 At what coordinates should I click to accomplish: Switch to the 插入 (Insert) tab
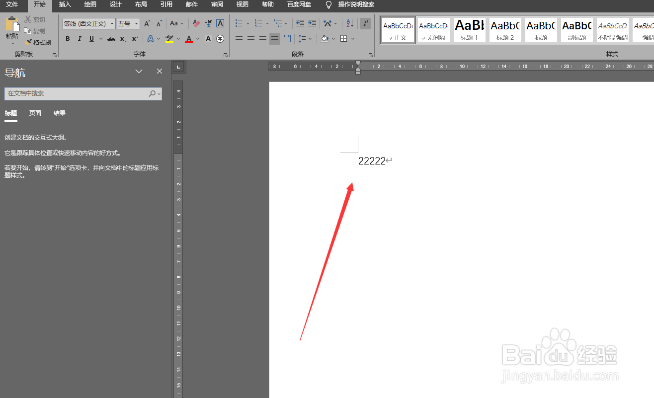pyautogui.click(x=65, y=4)
